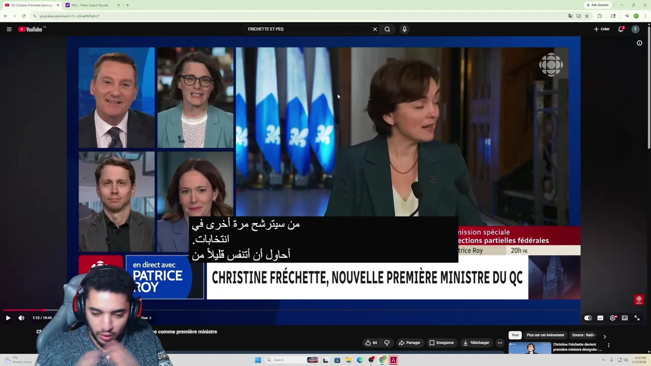
Task: Toggle subtitles in the player
Action: click(x=600, y=318)
